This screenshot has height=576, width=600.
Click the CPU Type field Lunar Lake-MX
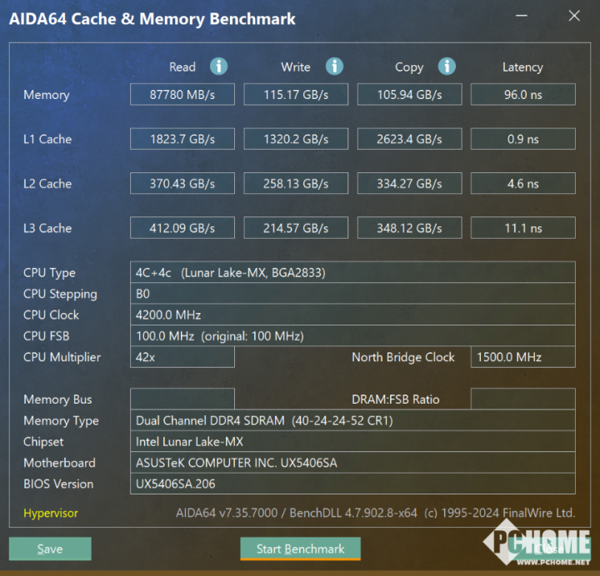click(352, 272)
